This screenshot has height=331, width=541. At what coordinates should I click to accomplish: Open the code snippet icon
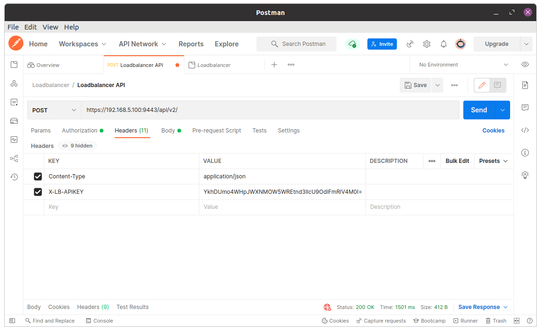coord(525,130)
